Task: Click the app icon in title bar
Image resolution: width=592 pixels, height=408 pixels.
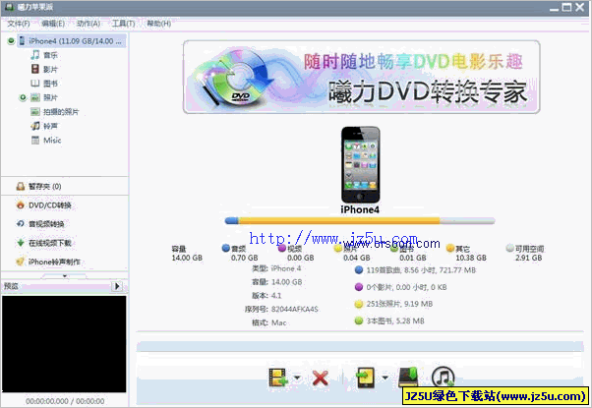Action: pyautogui.click(x=10, y=7)
